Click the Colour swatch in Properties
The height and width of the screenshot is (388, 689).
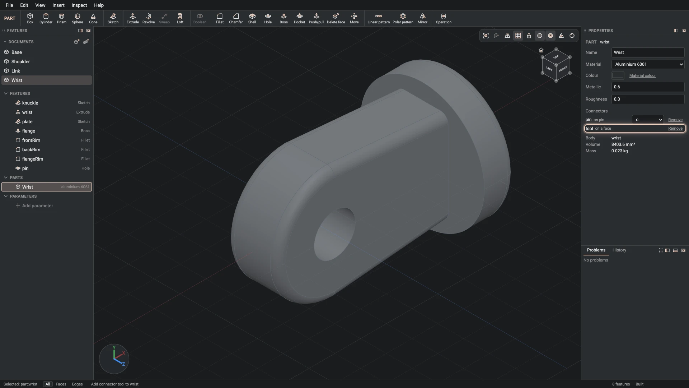tap(618, 75)
